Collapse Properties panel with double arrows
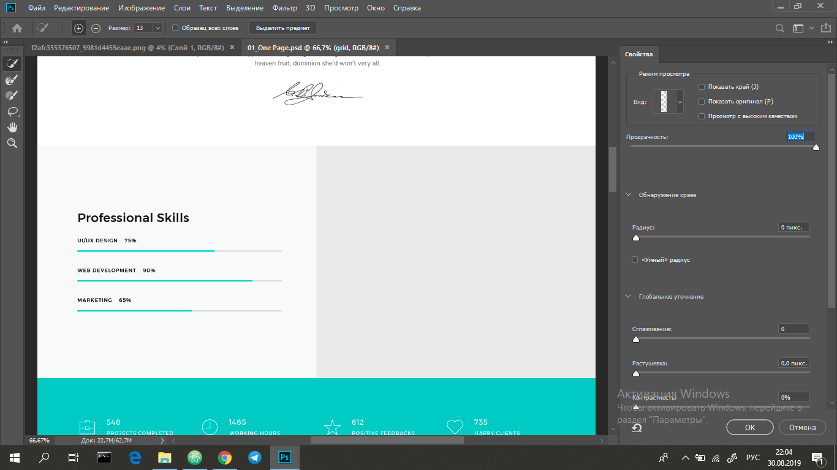The height and width of the screenshot is (470, 837). [x=830, y=42]
